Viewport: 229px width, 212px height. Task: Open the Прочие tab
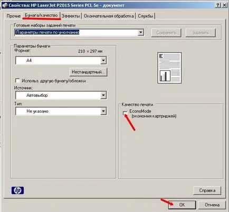[x=13, y=16]
